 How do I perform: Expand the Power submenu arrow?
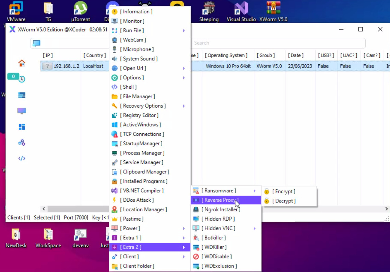[184, 228]
